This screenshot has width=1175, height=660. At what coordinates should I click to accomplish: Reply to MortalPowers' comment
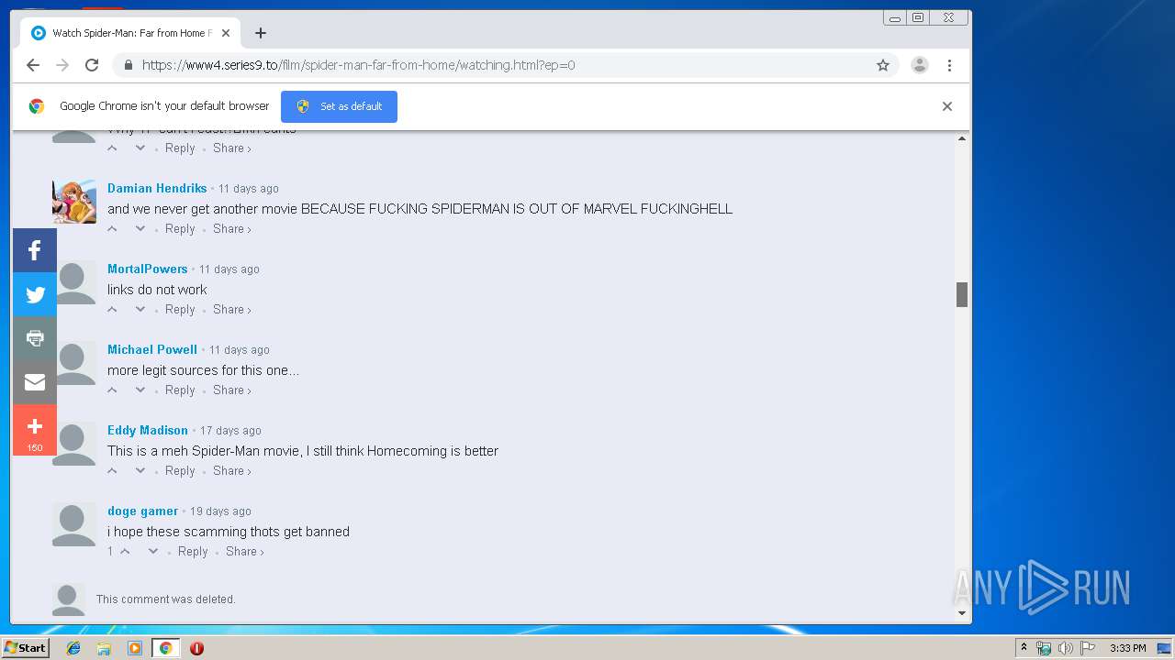180,309
